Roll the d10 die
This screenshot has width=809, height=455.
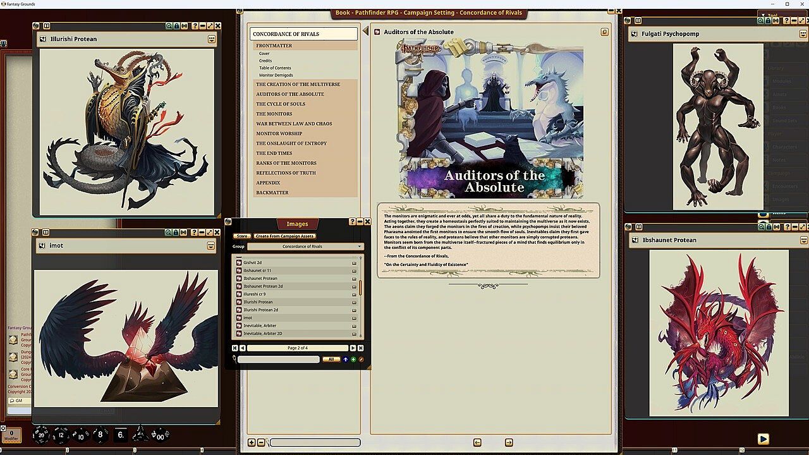(80, 435)
